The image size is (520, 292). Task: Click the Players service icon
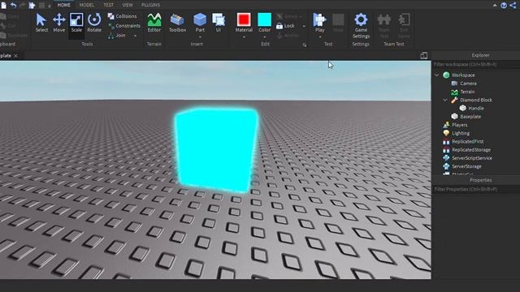[446, 125]
